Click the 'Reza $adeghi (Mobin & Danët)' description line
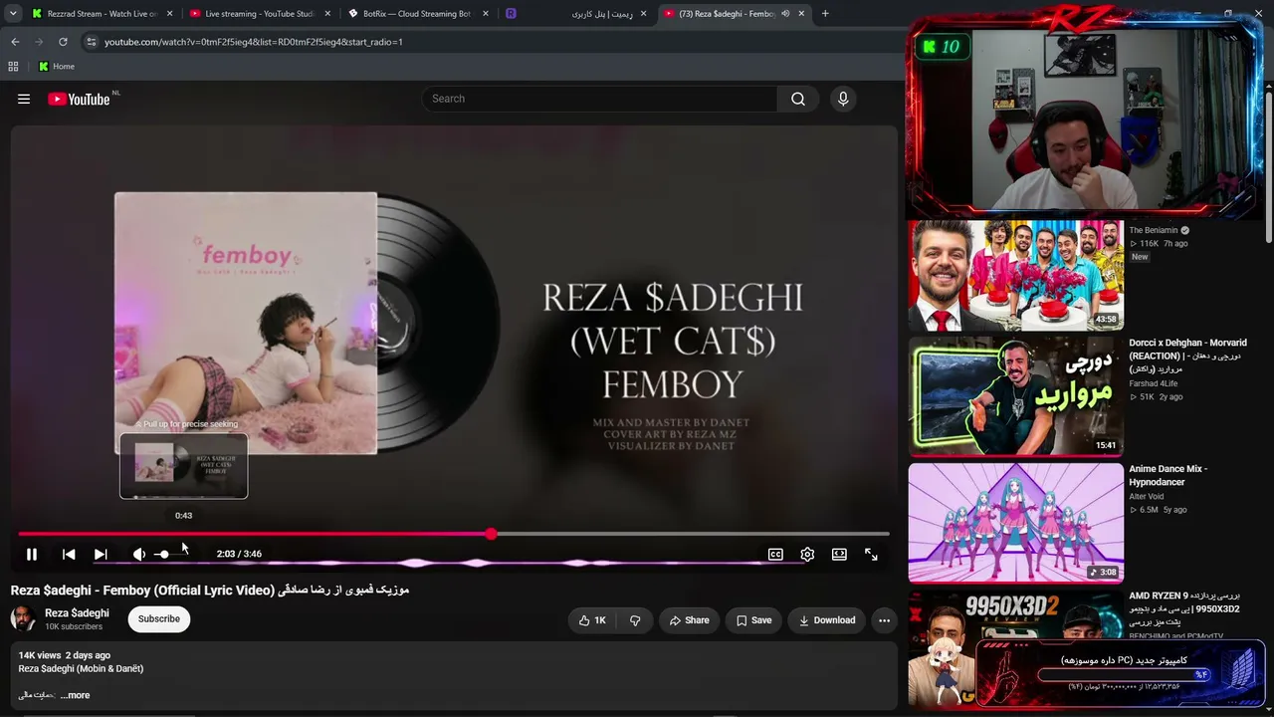 [81, 668]
